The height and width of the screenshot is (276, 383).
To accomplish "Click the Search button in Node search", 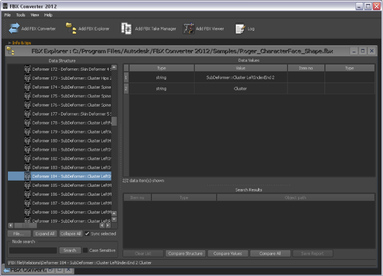I will click(x=70, y=250).
